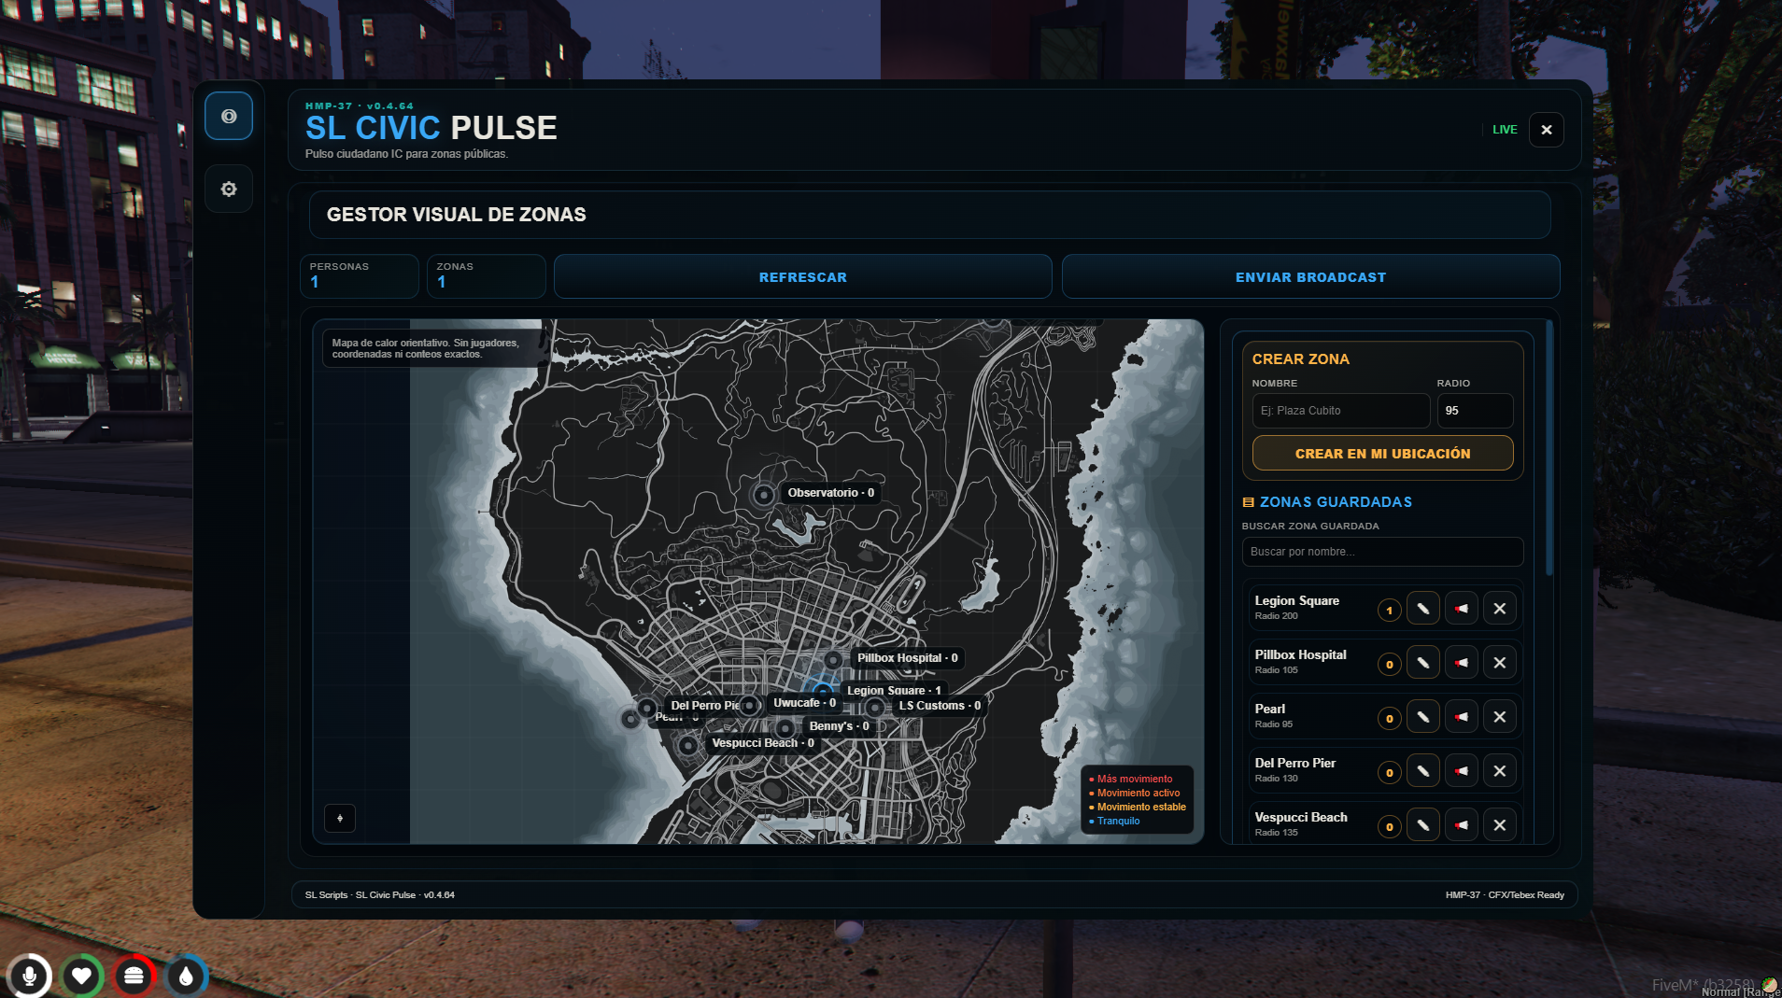The image size is (1782, 998).
Task: Close the SL Civic Pulse panel
Action: pos(1547,130)
